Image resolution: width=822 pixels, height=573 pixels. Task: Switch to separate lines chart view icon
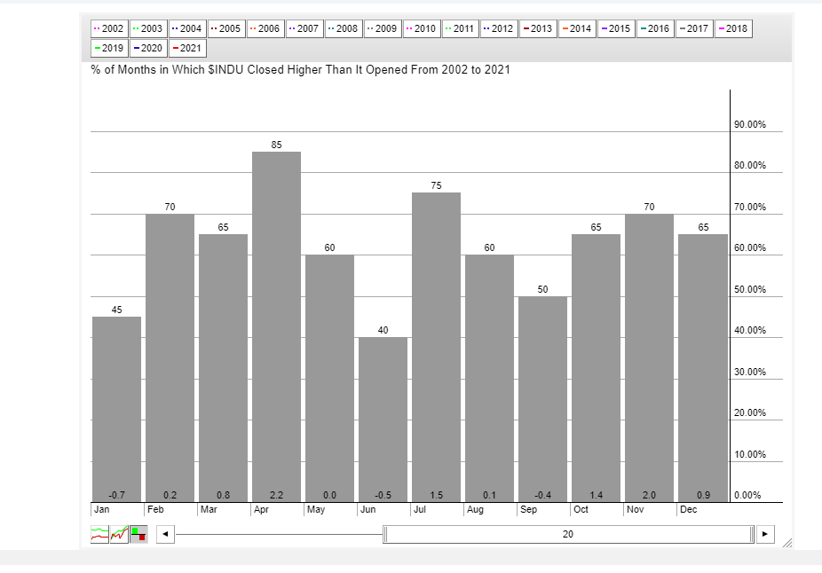click(x=99, y=534)
